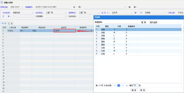
Task: Click the 颜色 column header in dialog
Action: [107, 26]
